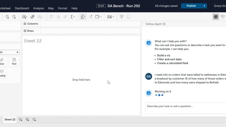
Task: Click the Tableau Agent panel title
Action: 154,24
